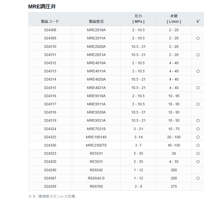Click the stainless circle mark for MRE9511A
Image resolution: width=204 pixels, height=205 pixels.
198,104
